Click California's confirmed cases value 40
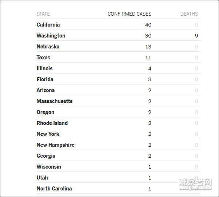This screenshot has height=197, width=219. pos(148,25)
